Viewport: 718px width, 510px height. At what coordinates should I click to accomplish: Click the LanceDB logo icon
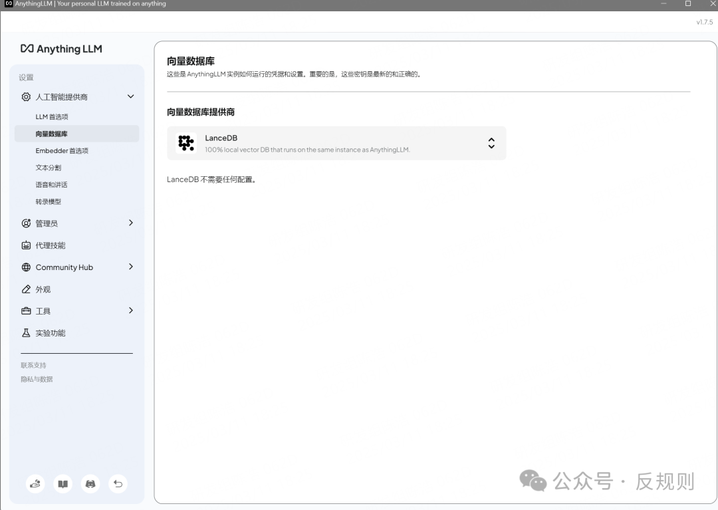(x=186, y=143)
